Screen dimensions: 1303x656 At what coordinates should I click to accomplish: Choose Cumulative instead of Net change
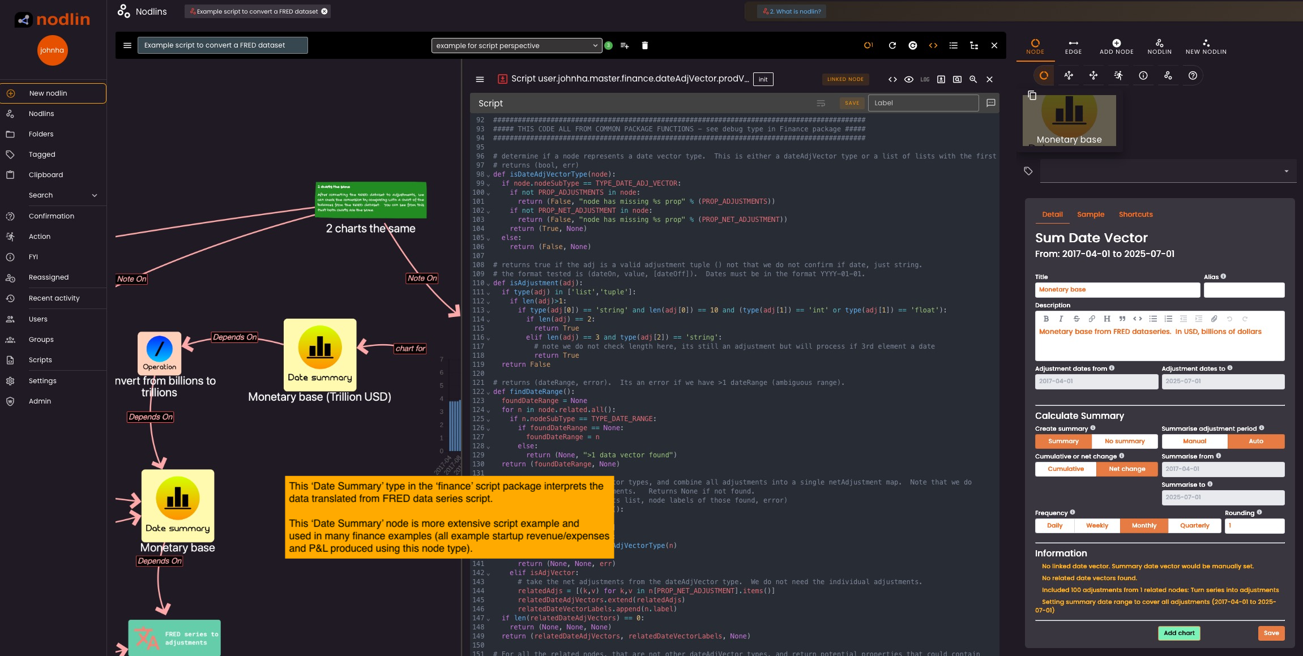[1065, 469]
